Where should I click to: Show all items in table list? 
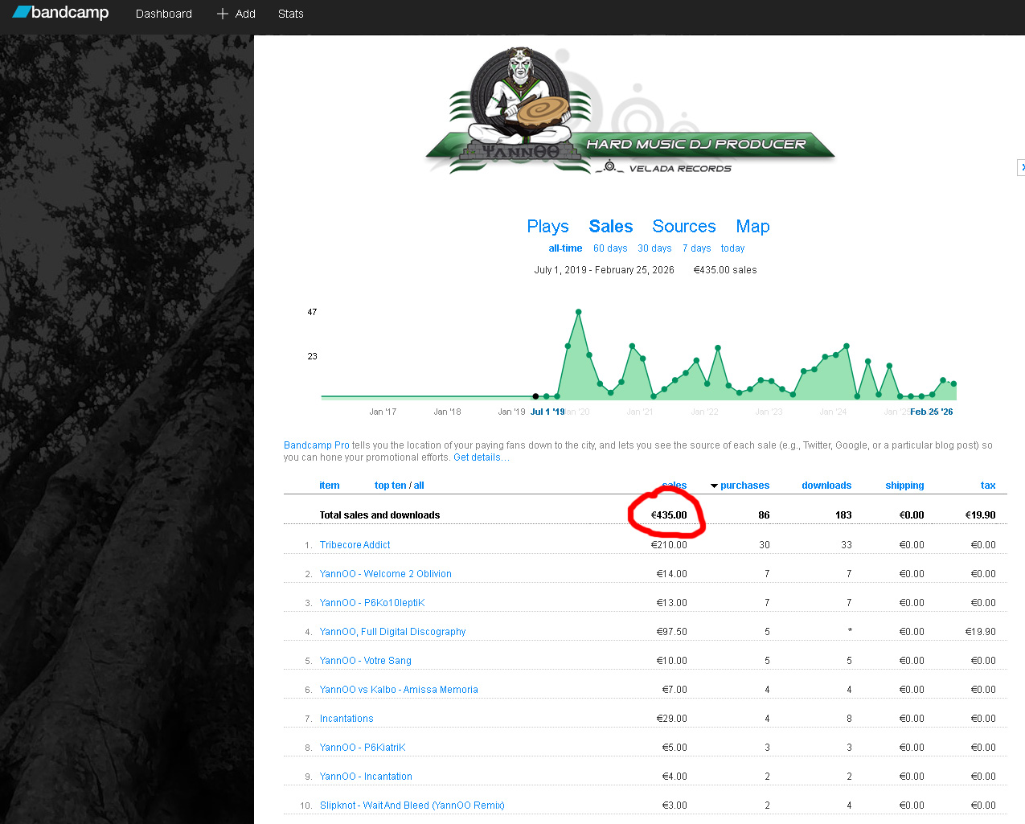click(x=419, y=486)
